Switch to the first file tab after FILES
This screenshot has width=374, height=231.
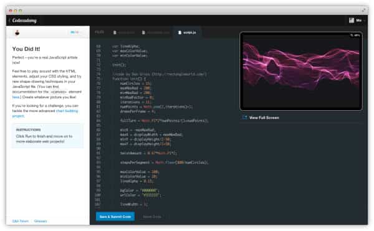(124, 32)
